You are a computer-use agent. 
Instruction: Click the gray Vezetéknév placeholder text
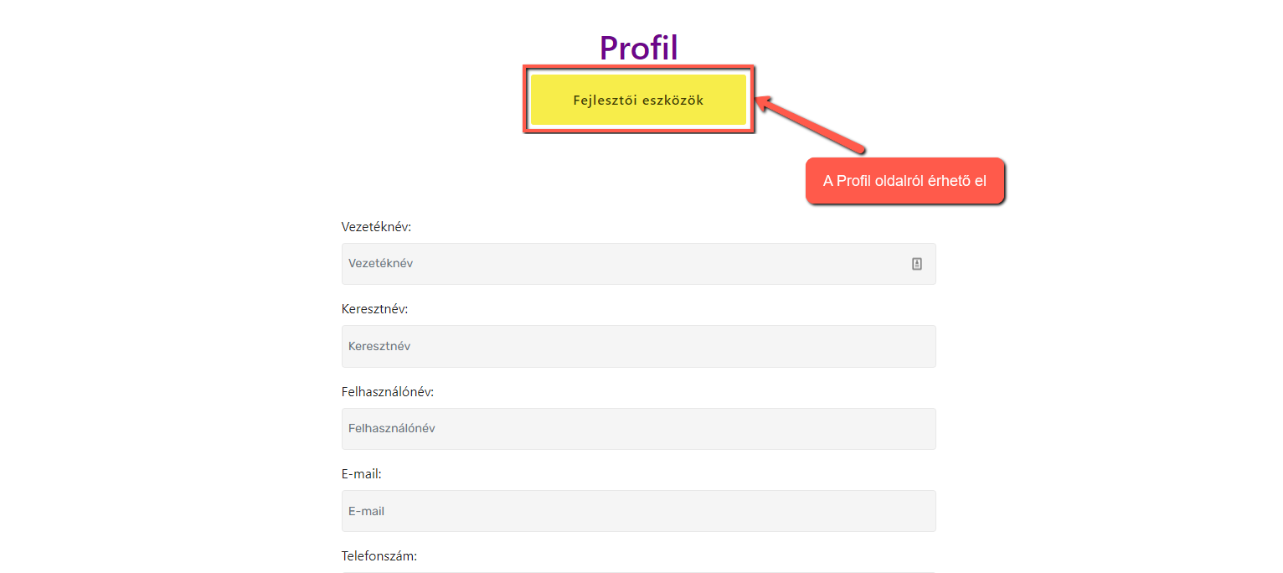[380, 264]
